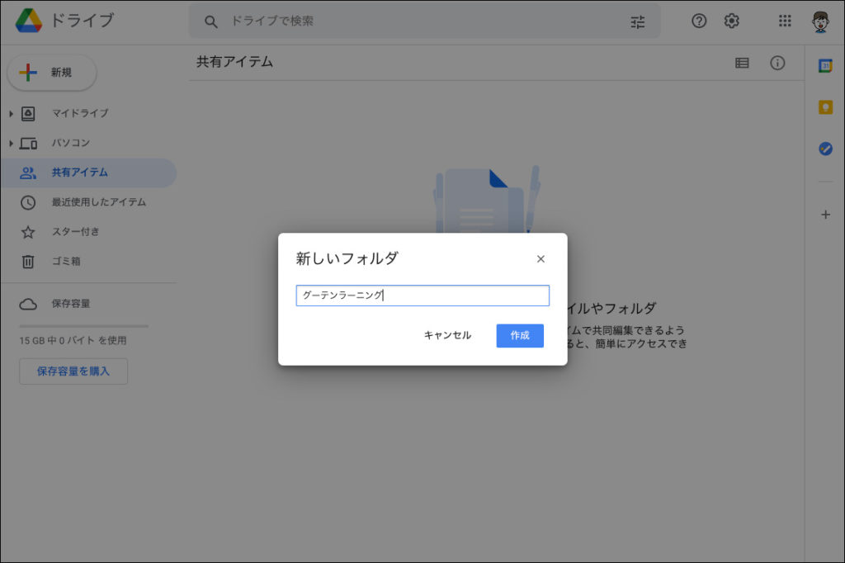845x563 pixels.
Task: Click the user account avatar
Action: tap(820, 21)
